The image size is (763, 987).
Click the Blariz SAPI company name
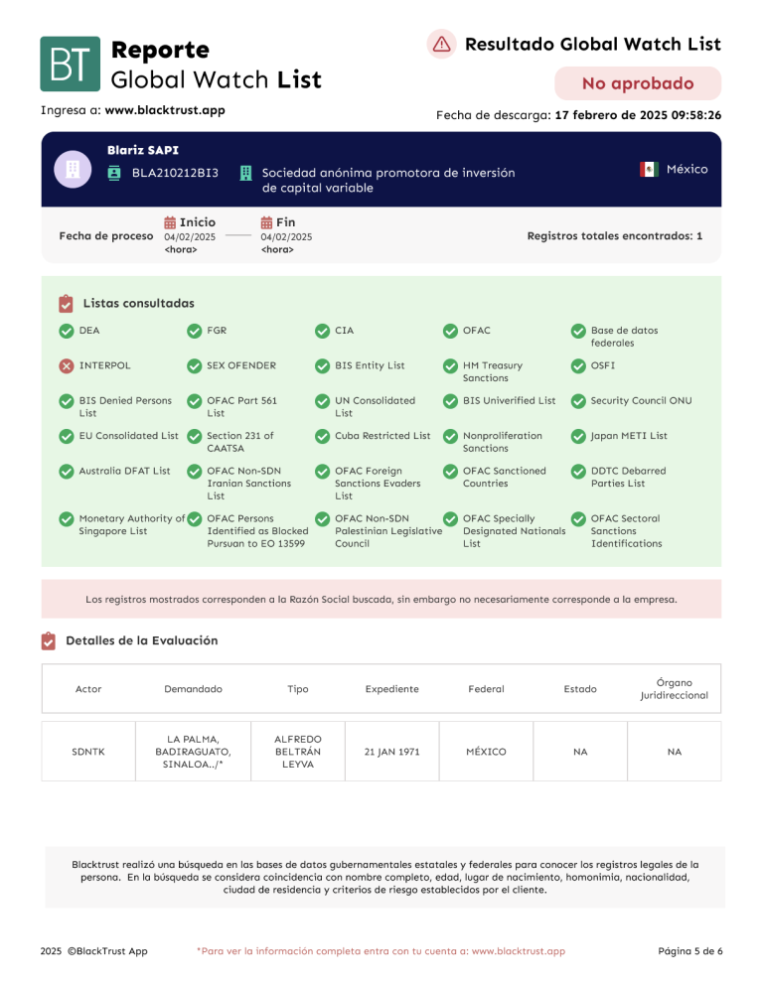coord(143,151)
